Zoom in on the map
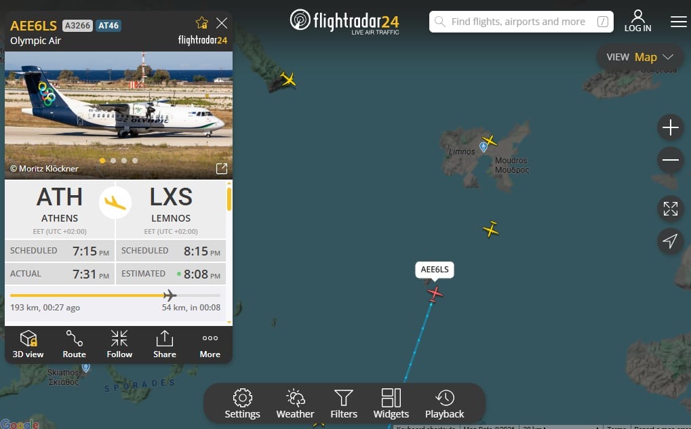Viewport: 691px width, 429px height. tap(670, 127)
